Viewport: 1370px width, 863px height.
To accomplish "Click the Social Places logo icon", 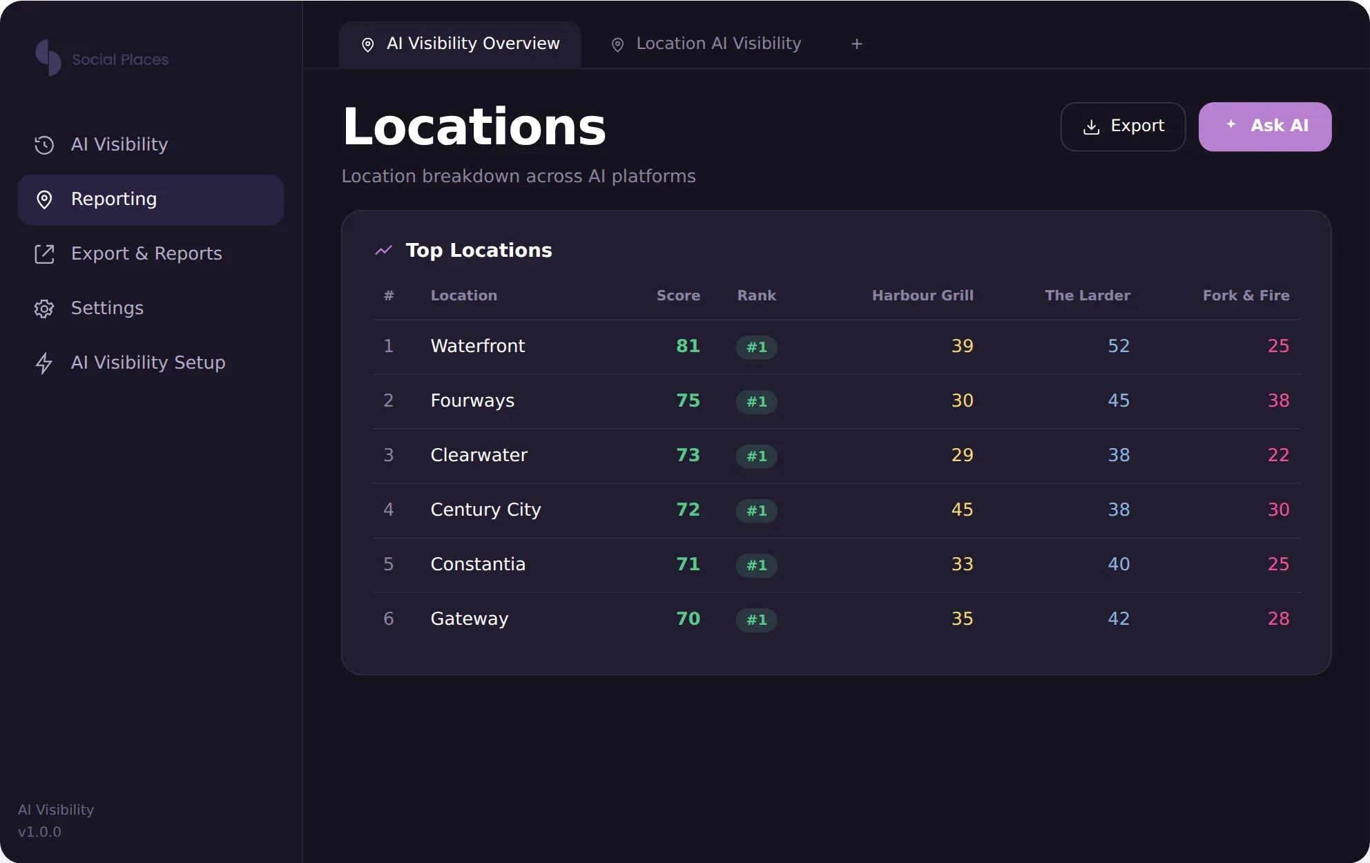I will coord(48,58).
